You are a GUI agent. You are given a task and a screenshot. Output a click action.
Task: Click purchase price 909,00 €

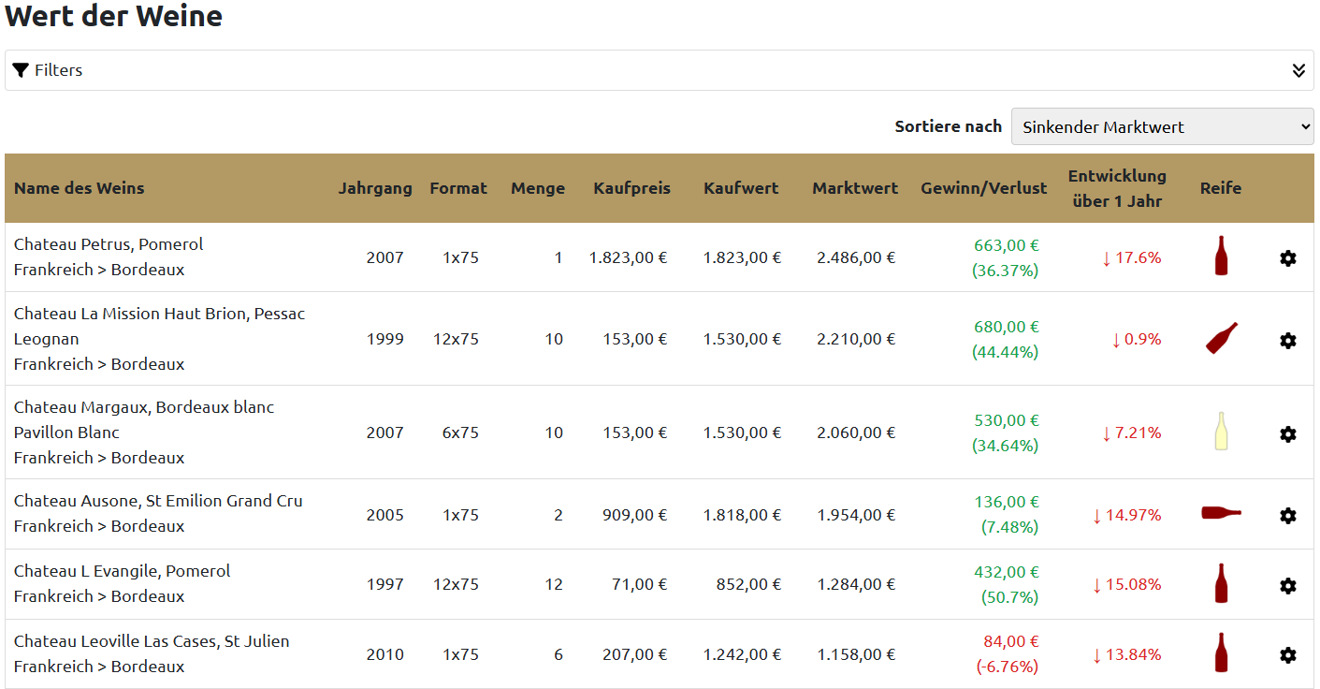[x=635, y=515]
